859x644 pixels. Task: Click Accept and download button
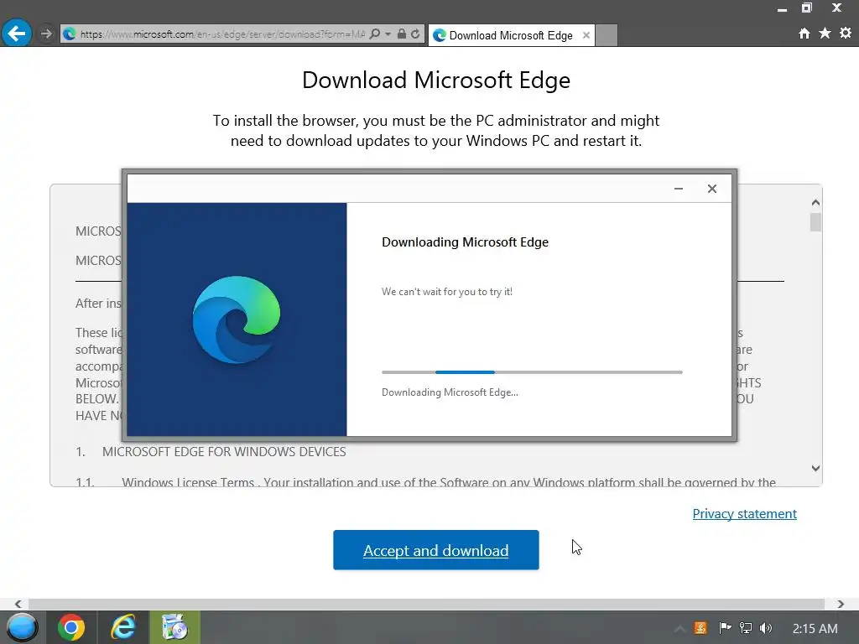[x=436, y=550]
